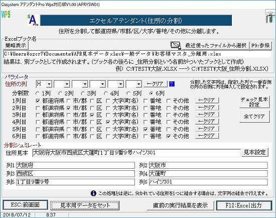Select the 3列 split count radio
The height and width of the screenshot is (218, 276).
coord(83,93)
